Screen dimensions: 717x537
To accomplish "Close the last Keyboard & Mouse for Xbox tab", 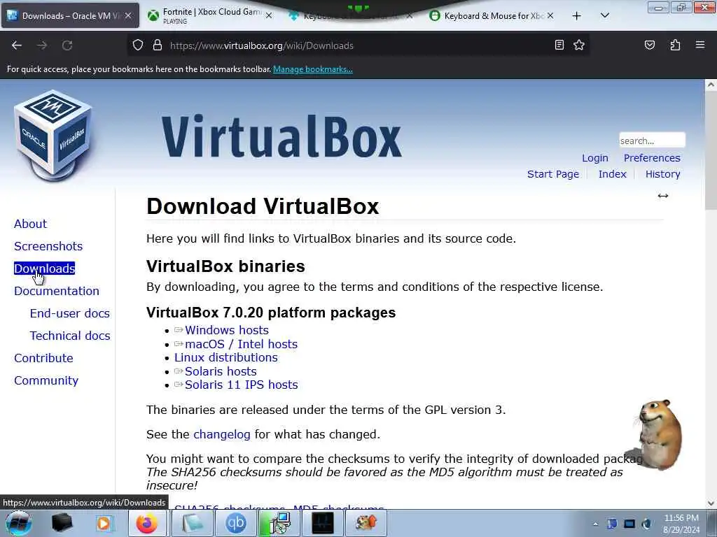I will click(x=550, y=15).
